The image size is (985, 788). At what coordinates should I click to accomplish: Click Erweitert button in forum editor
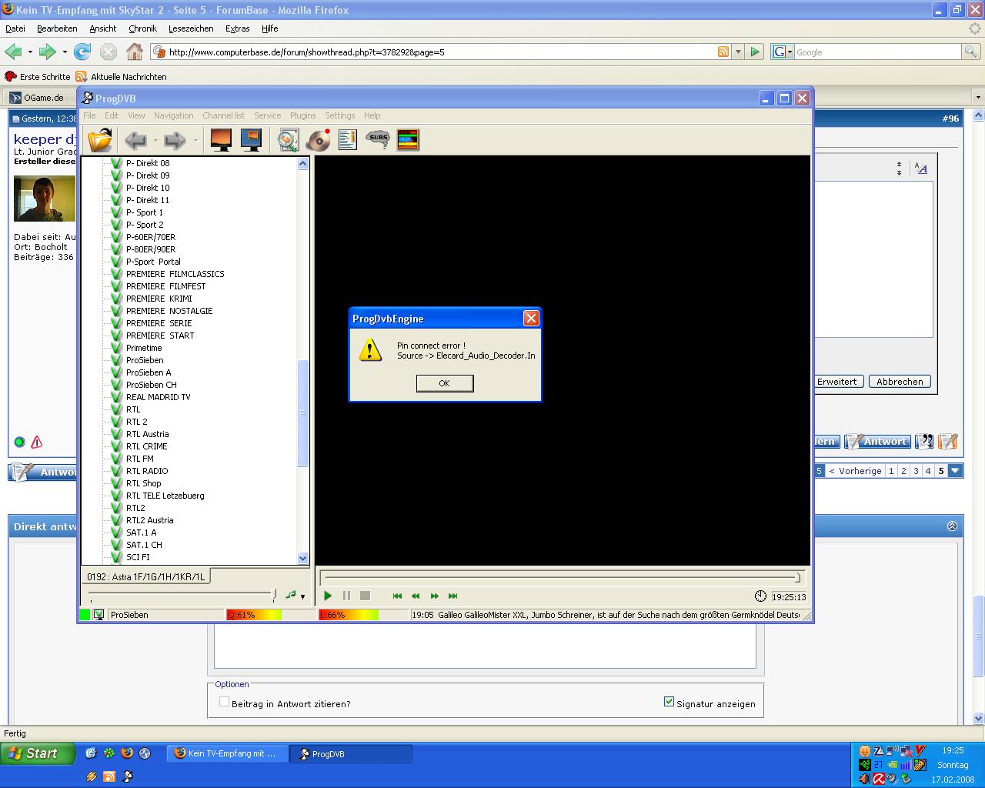click(x=836, y=382)
